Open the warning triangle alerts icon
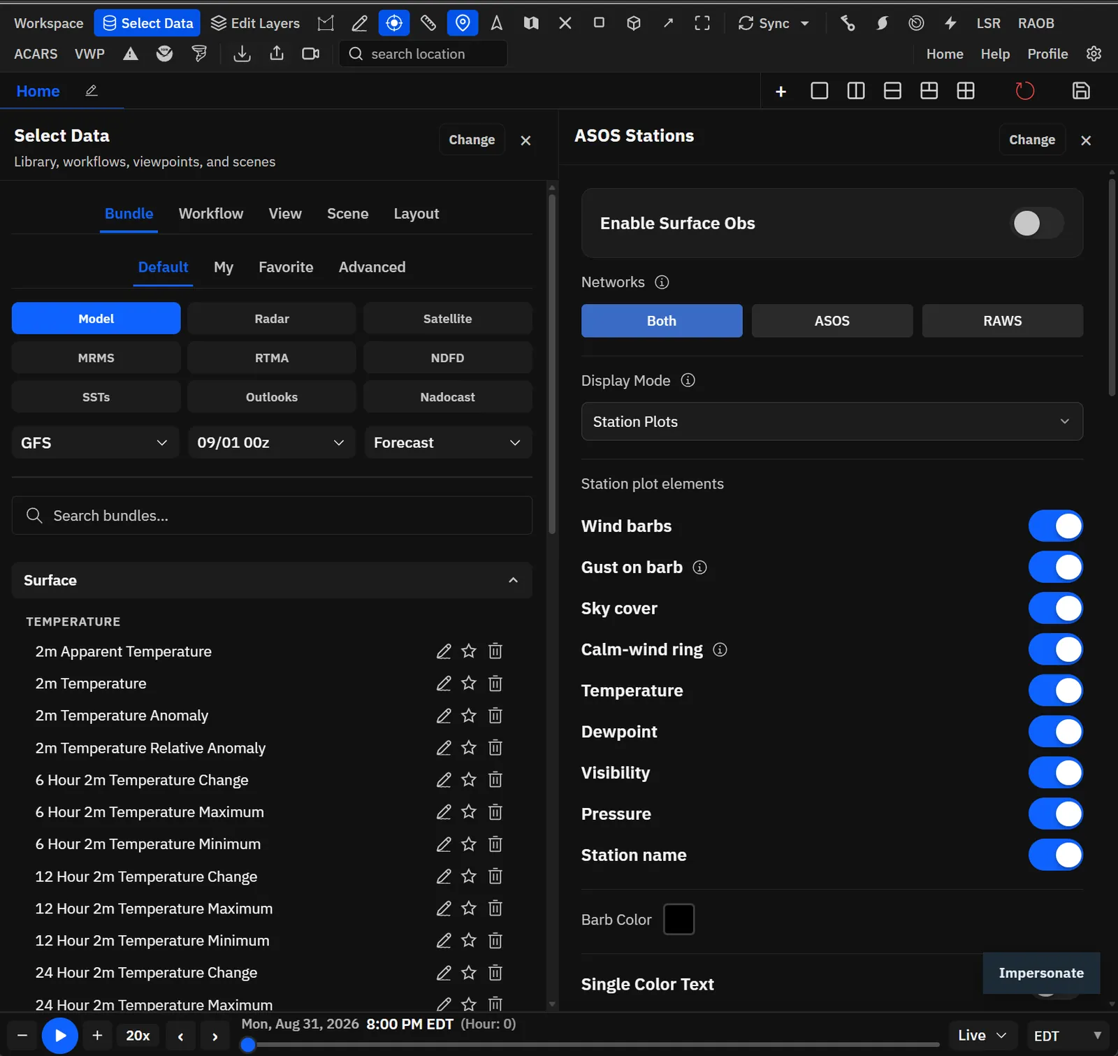 tap(131, 54)
